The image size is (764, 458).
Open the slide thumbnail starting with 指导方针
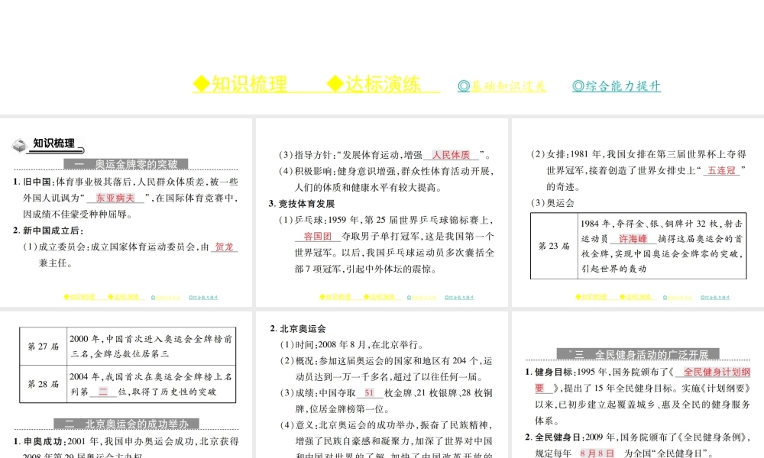(x=381, y=212)
